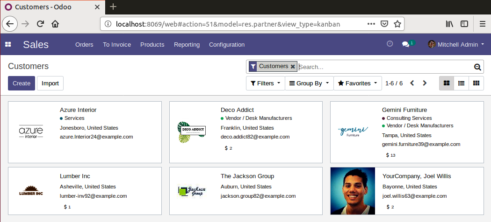Open the Reporting menu
Screen dimensions: 491x222
187,45
